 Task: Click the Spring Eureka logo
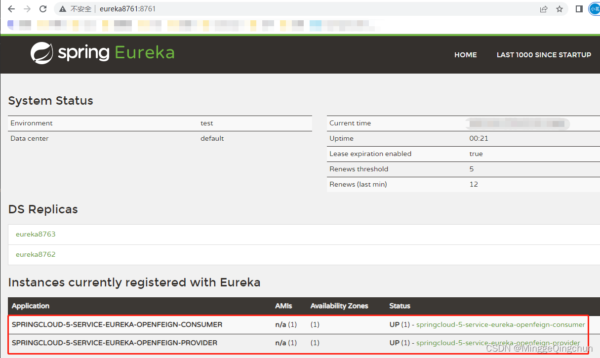click(x=102, y=53)
